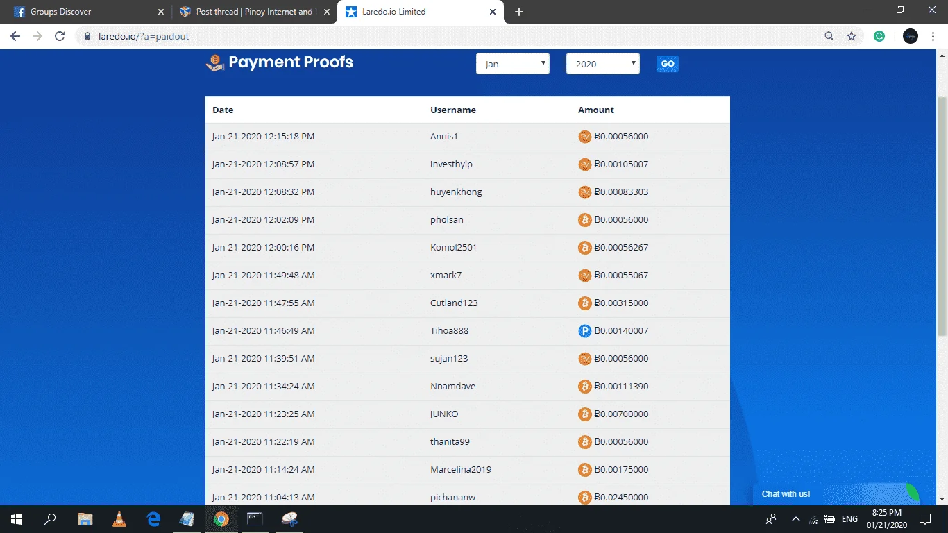The height and width of the screenshot is (533, 948).
Task: Show hidden system tray icons chevron
Action: [x=795, y=518]
